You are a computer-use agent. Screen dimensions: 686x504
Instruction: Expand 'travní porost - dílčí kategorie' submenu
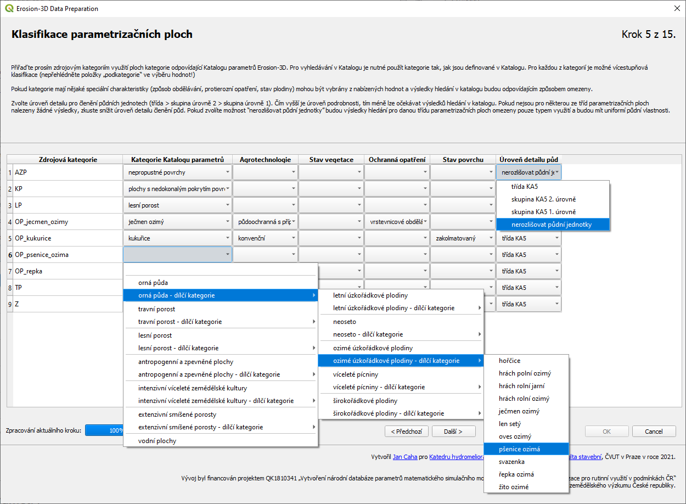(x=221, y=322)
